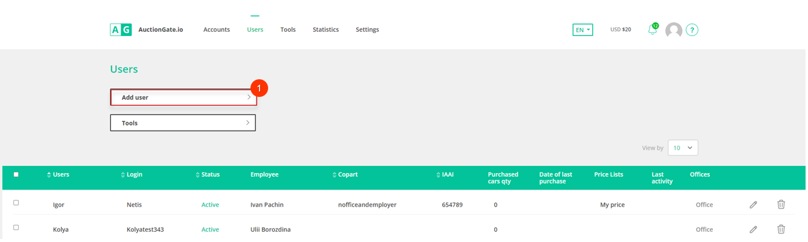
Task: Click the Igor user name cell
Action: (x=59, y=205)
